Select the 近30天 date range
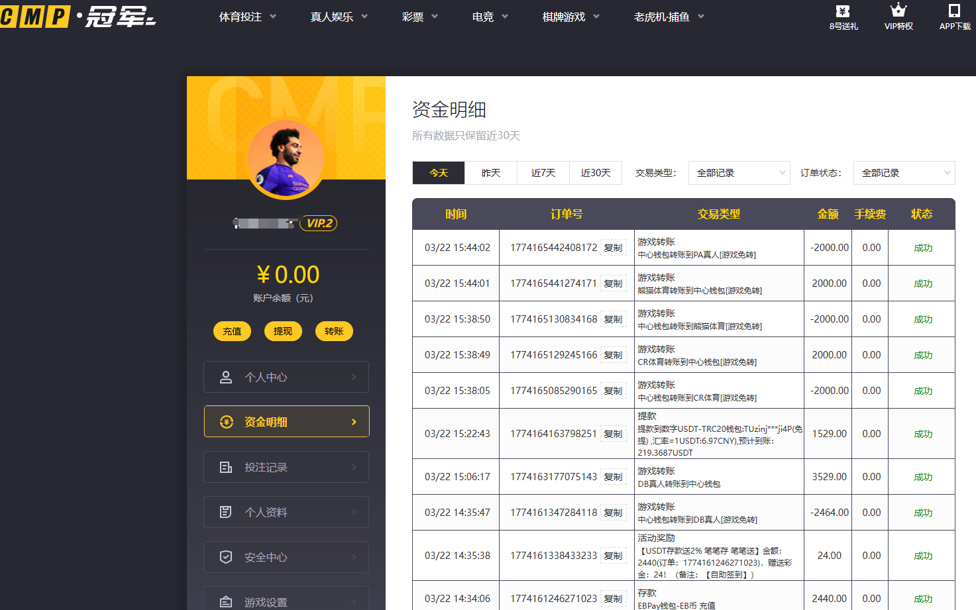The height and width of the screenshot is (610, 976). (596, 173)
